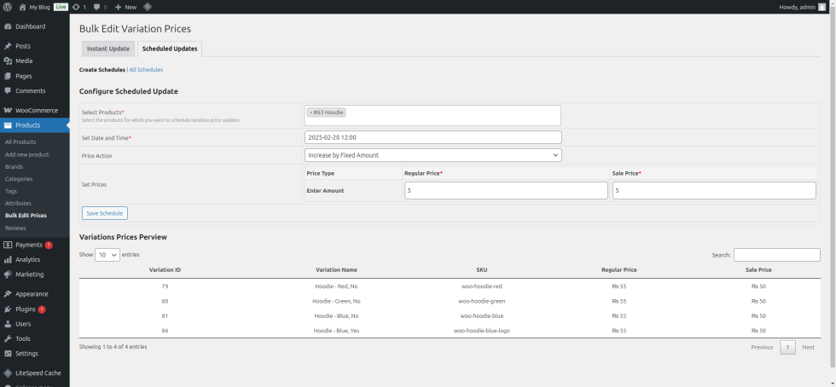Click the WooCommerce sidebar icon
The height and width of the screenshot is (387, 836).
(8, 110)
